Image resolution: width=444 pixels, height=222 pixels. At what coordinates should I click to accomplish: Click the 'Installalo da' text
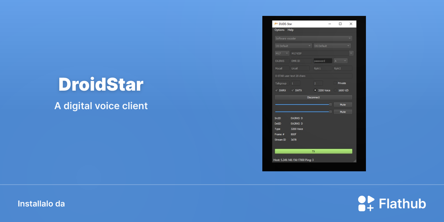(x=41, y=204)
